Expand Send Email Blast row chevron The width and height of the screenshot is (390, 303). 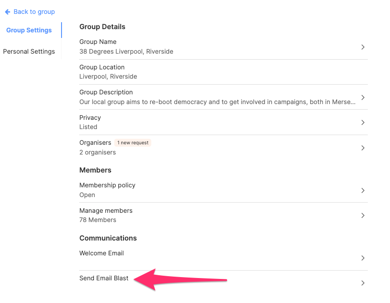click(x=363, y=283)
